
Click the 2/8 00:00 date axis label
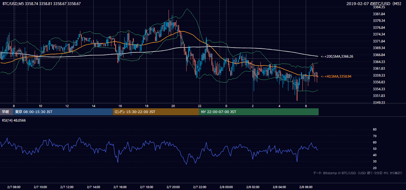(226, 187)
